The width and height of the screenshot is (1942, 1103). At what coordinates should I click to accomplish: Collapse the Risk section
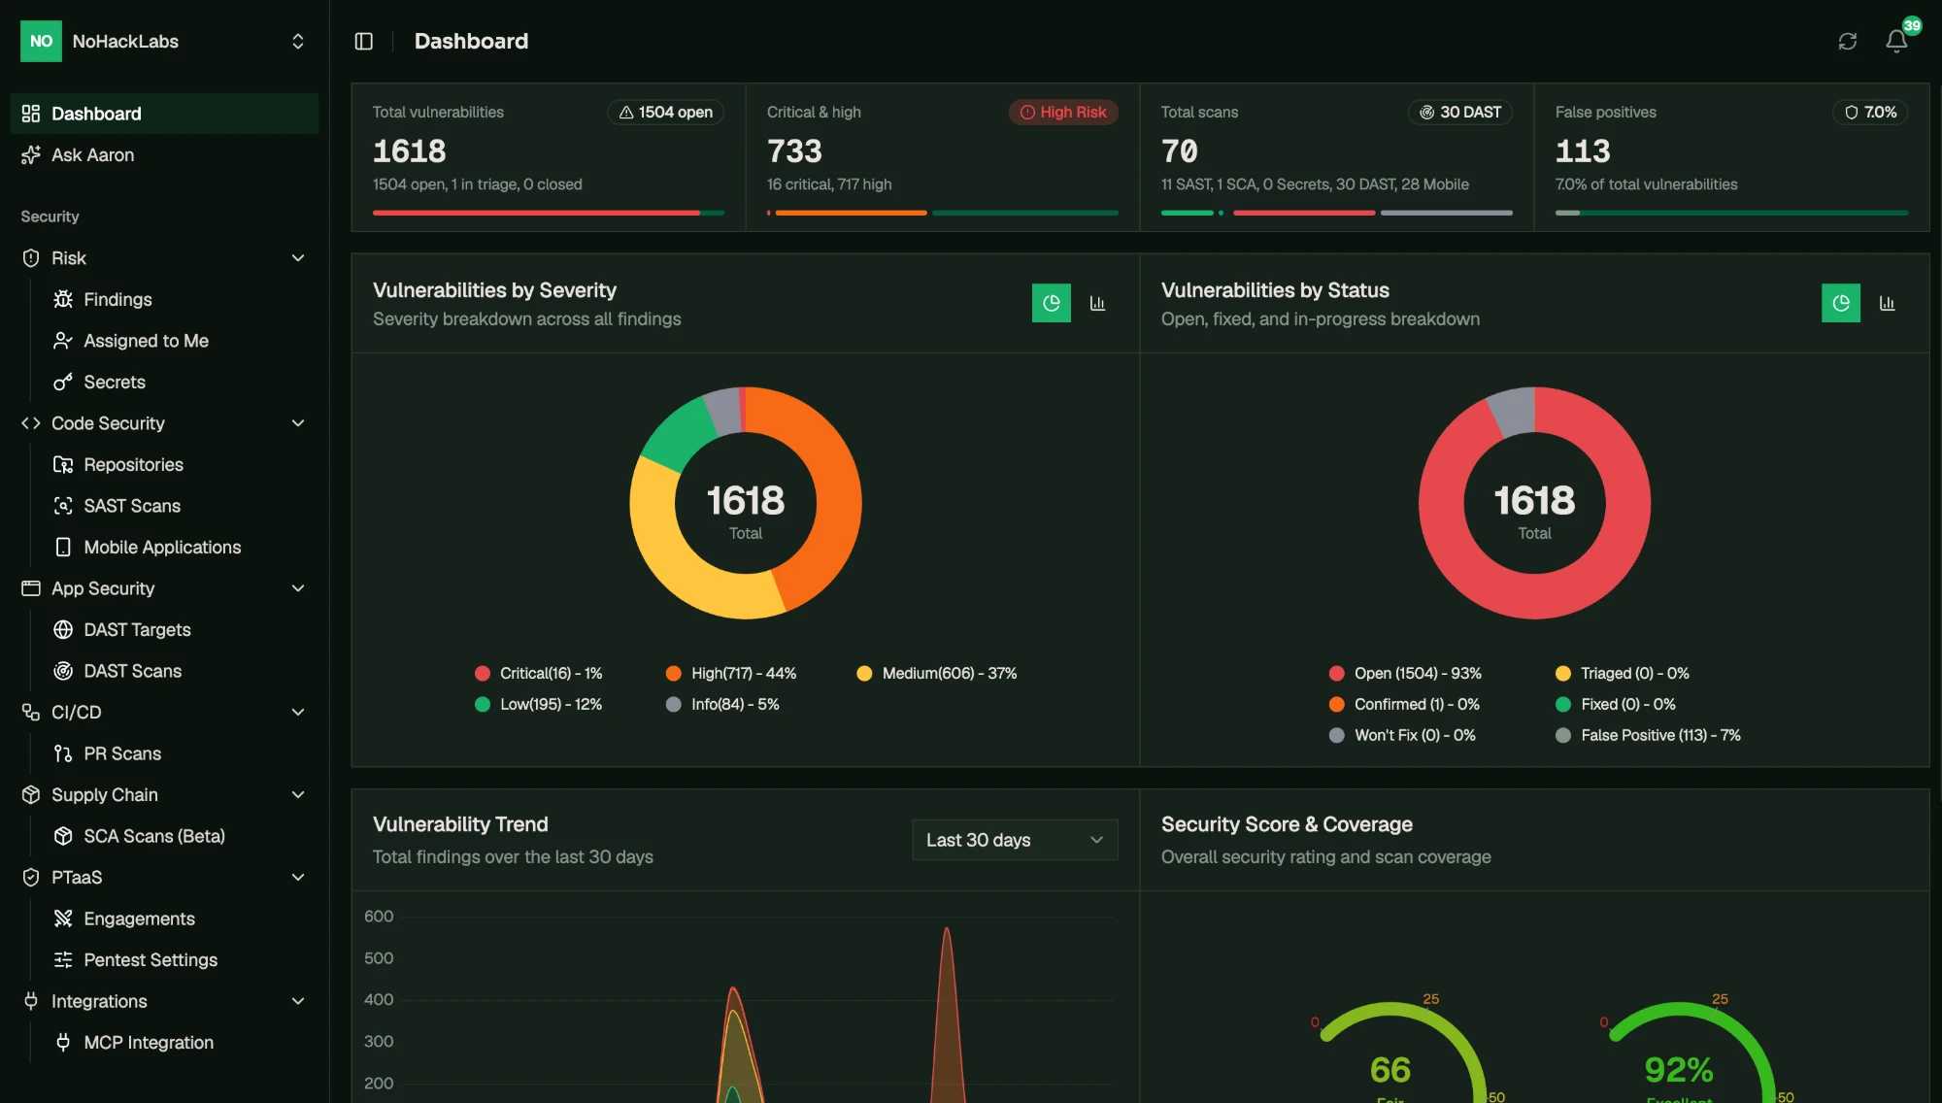click(x=298, y=258)
